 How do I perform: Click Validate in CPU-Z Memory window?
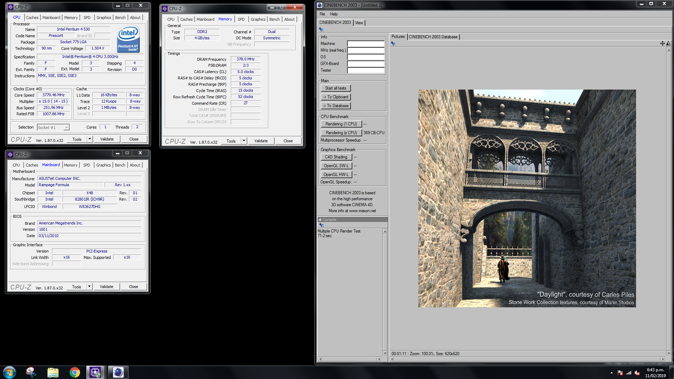(x=261, y=141)
